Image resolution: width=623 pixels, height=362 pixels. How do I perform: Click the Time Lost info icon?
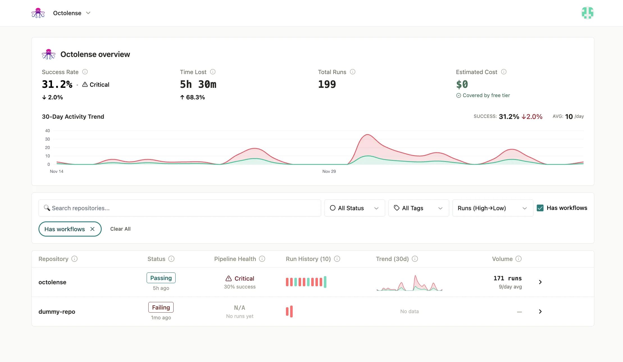click(x=213, y=72)
